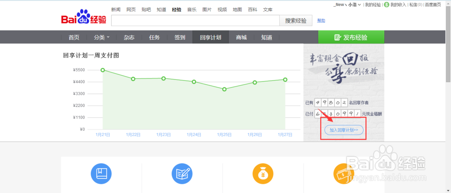451x193 pixels.
Task: Open the 签到 nav item
Action: pyautogui.click(x=179, y=37)
